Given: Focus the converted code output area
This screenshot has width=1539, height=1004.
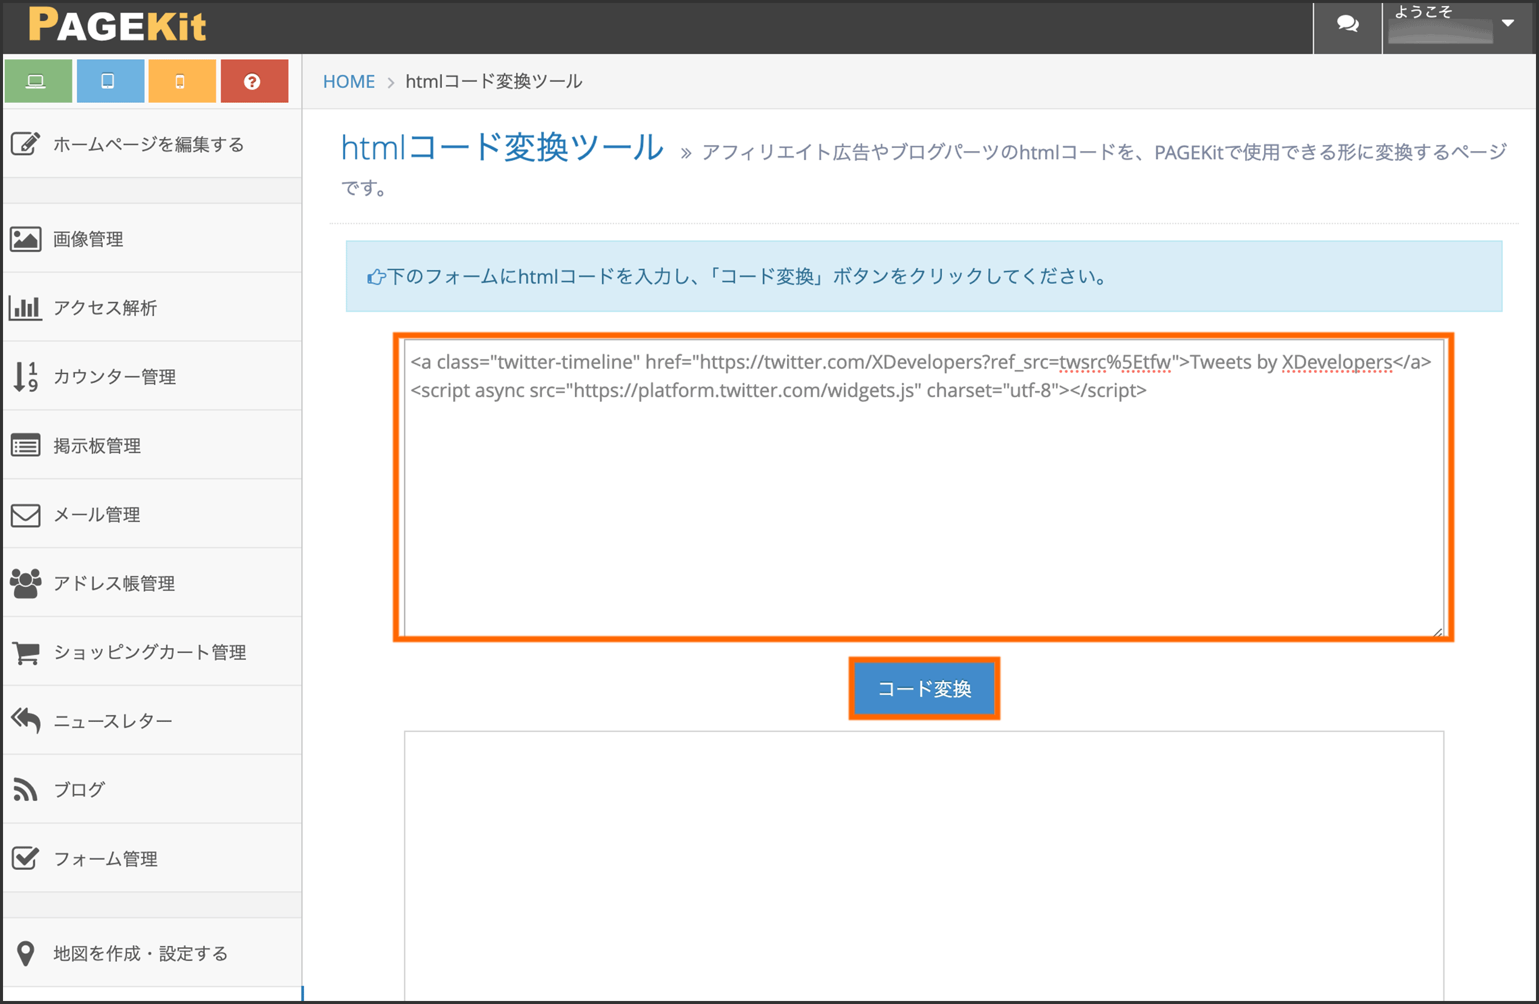Looking at the screenshot, I should point(924,866).
